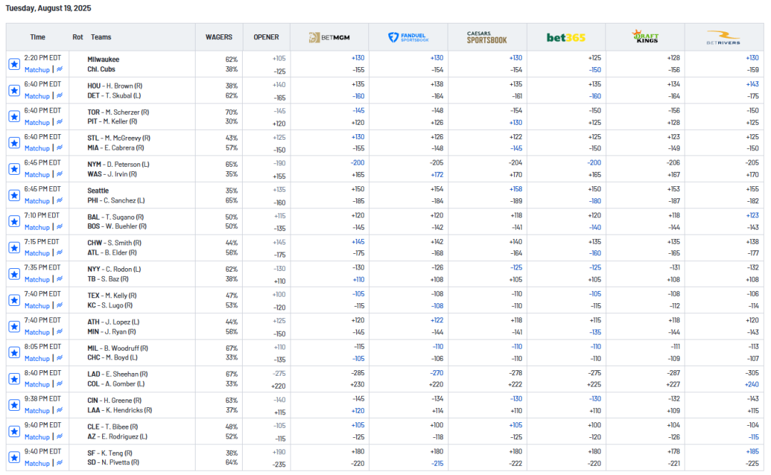
Task: Open line chart icon for SF vs SD
Action: 59,463
